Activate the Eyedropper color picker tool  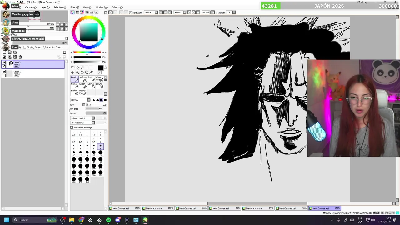pyautogui.click(x=91, y=72)
